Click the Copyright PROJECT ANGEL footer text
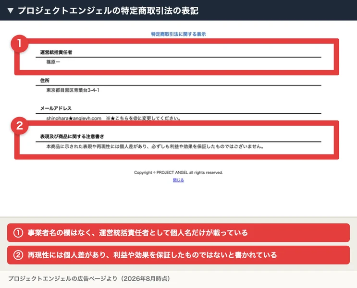 pyautogui.click(x=178, y=172)
